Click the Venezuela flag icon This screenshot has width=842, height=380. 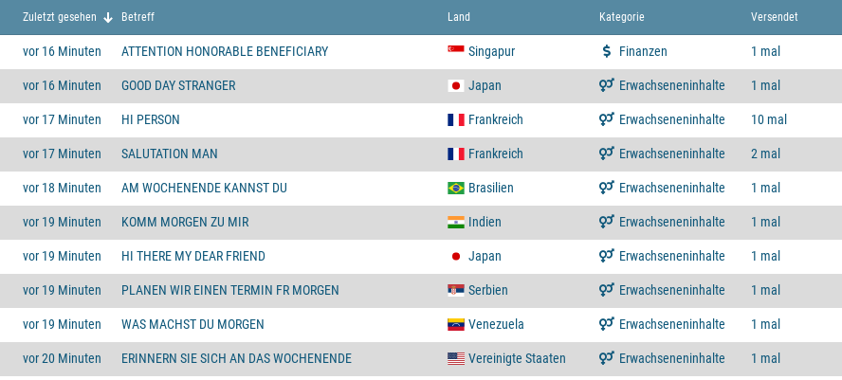click(455, 324)
